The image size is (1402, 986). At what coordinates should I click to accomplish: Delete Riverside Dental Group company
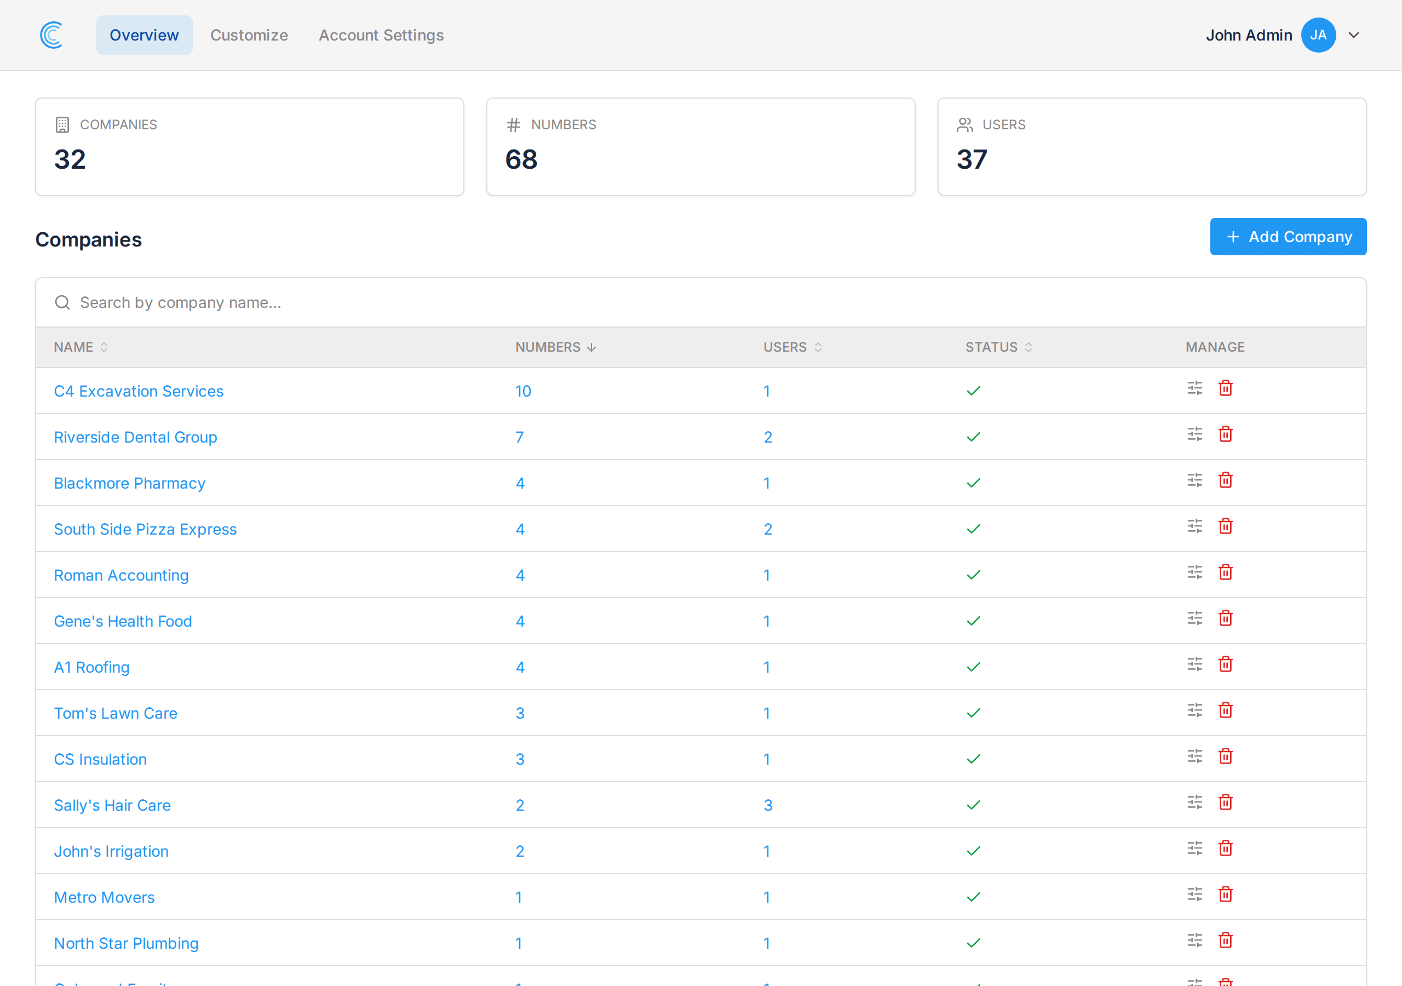[1225, 434]
